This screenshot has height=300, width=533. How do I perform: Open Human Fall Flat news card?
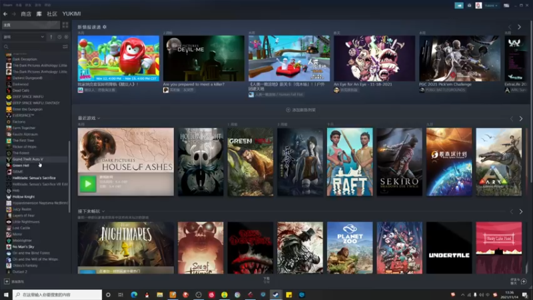pyautogui.click(x=289, y=58)
